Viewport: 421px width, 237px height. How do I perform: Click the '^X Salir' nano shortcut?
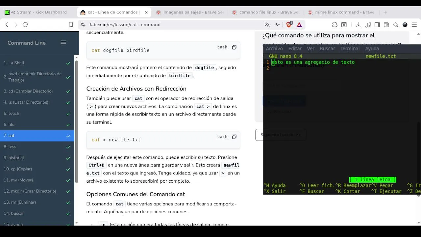tap(275, 192)
